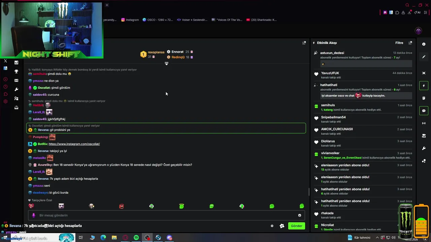Open the emoji picker in message box

click(x=299, y=215)
